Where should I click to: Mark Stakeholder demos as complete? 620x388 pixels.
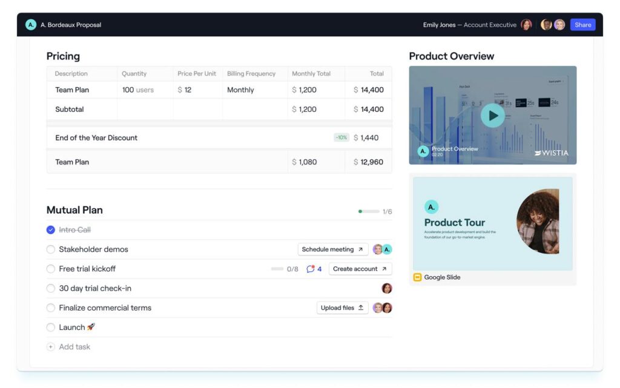[x=51, y=249]
